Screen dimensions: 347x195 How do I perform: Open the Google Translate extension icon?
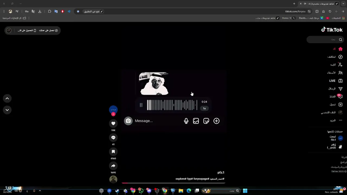pos(56,11)
